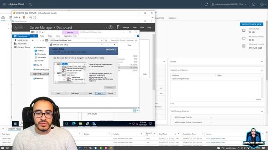Image resolution: width=268 pixels, height=150 pixels.
Task: Open the vSphere help question-mark menu
Action: [263, 4]
